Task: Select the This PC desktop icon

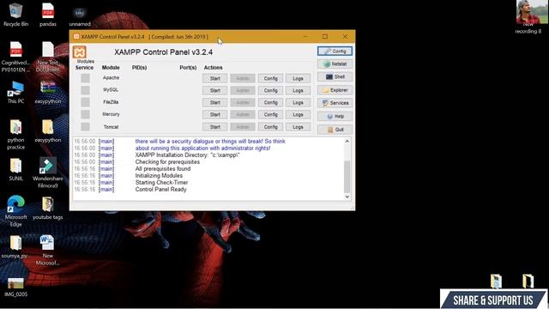Action: [15, 92]
